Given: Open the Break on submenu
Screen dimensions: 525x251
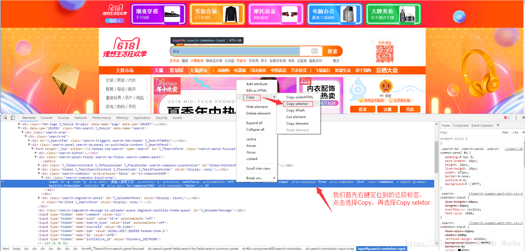Looking at the screenshot, I should 257,178.
